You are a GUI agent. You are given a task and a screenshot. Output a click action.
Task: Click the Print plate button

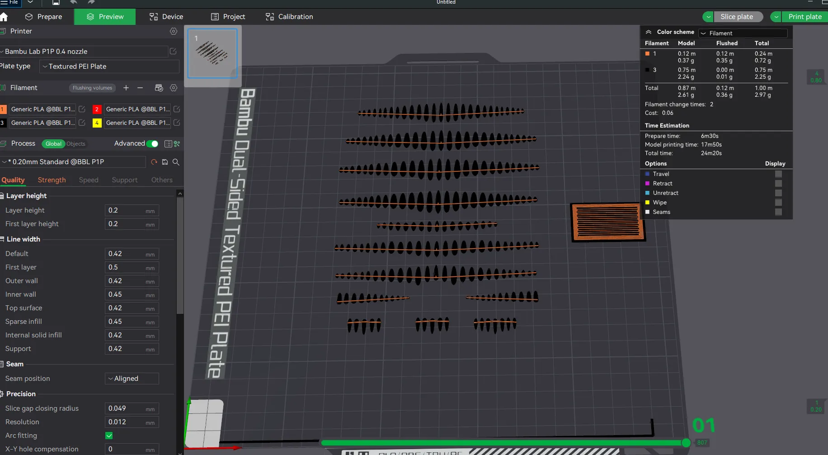point(804,17)
